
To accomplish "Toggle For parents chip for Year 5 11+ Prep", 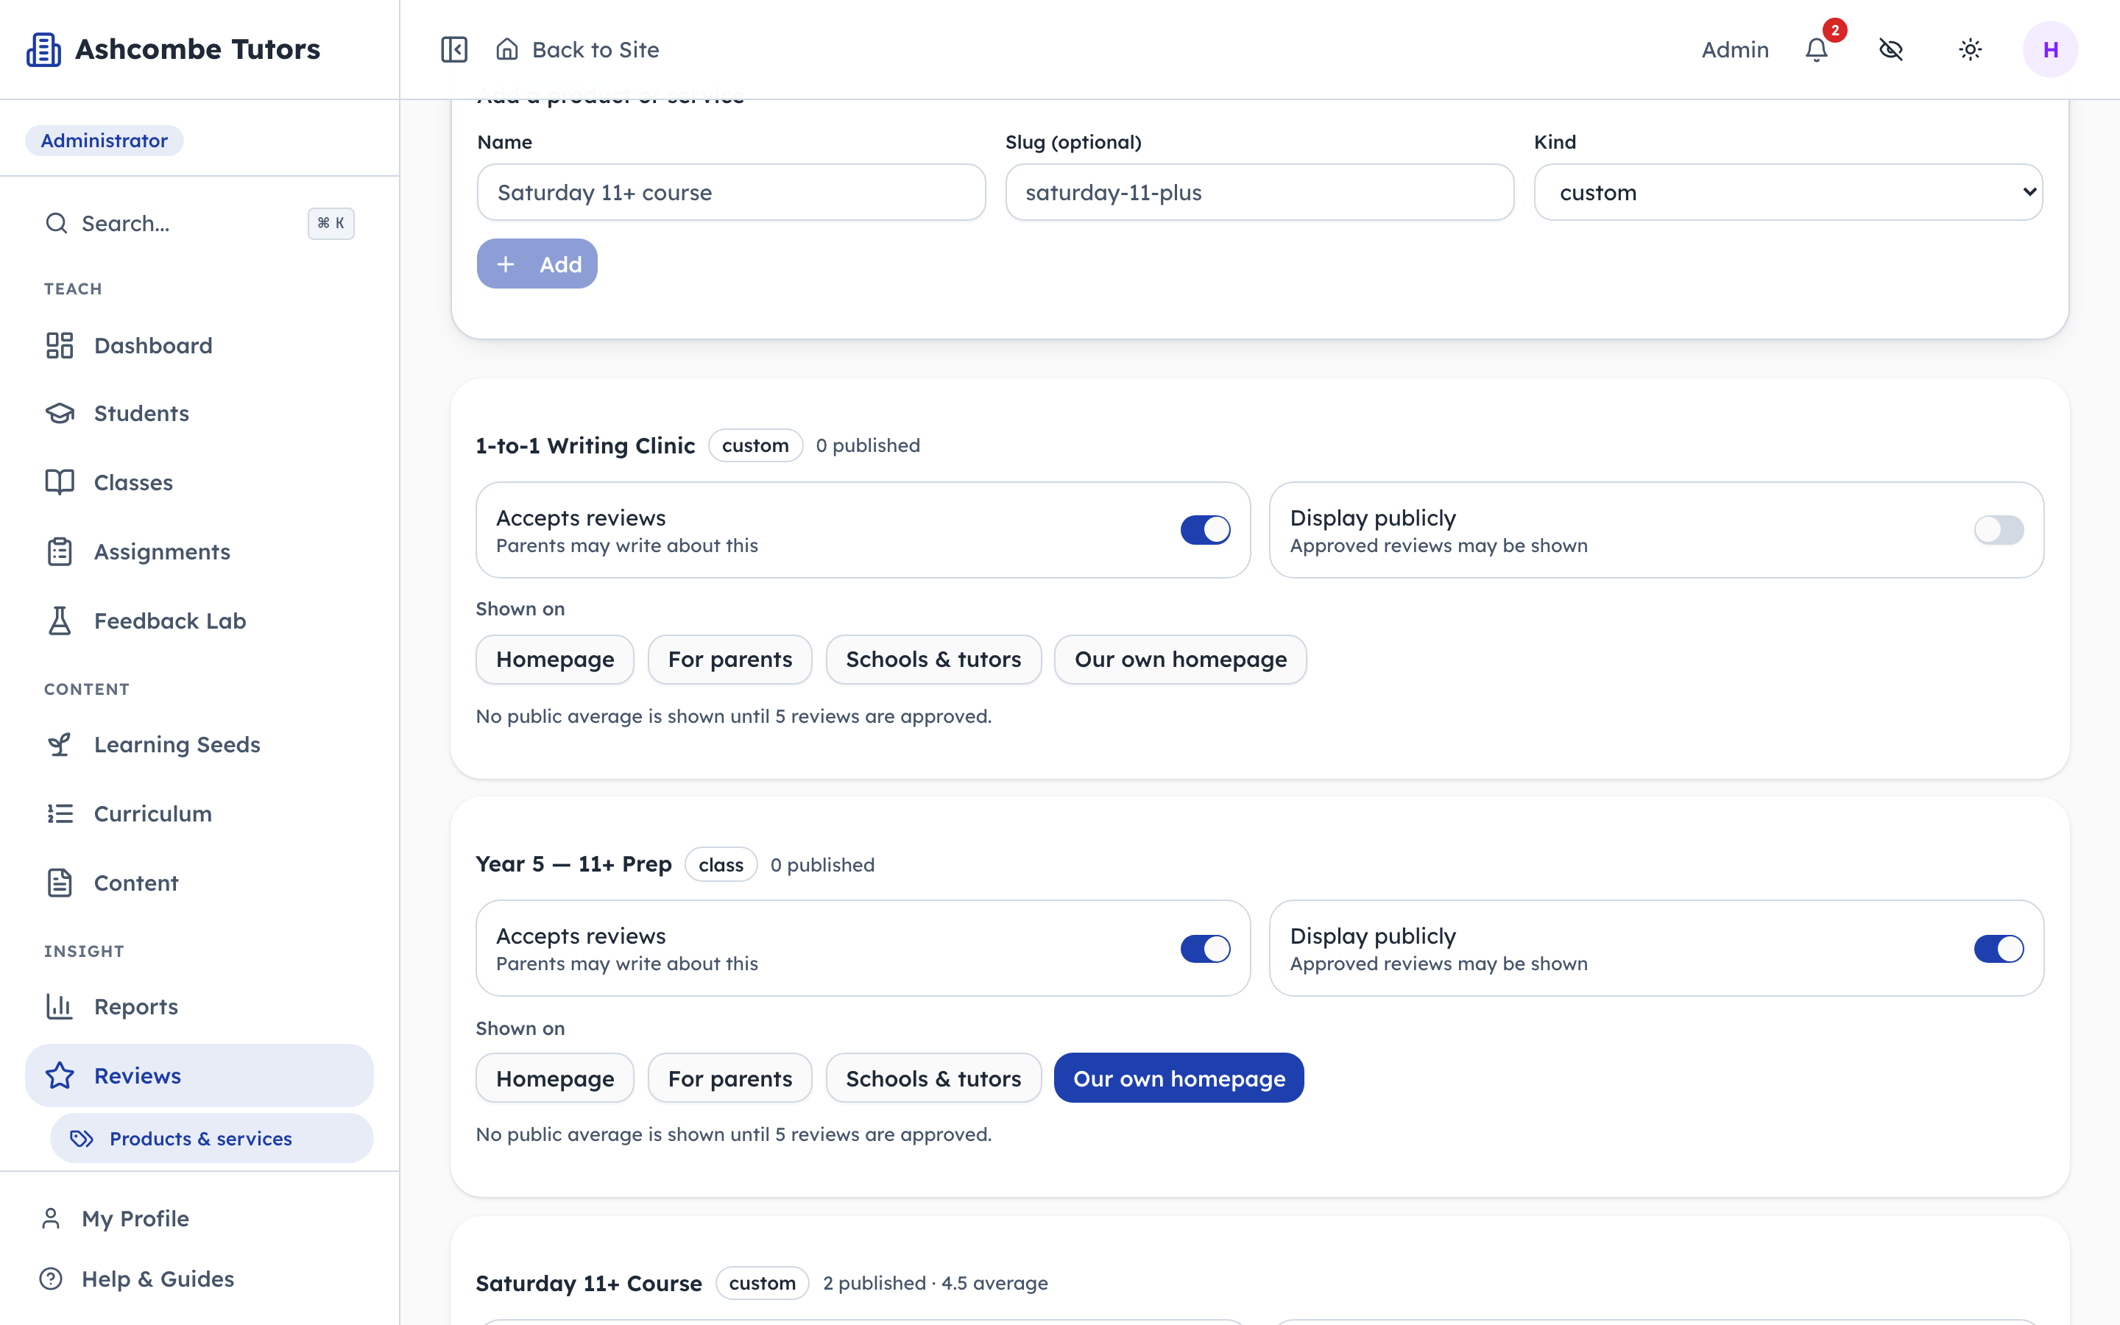I will [x=729, y=1078].
